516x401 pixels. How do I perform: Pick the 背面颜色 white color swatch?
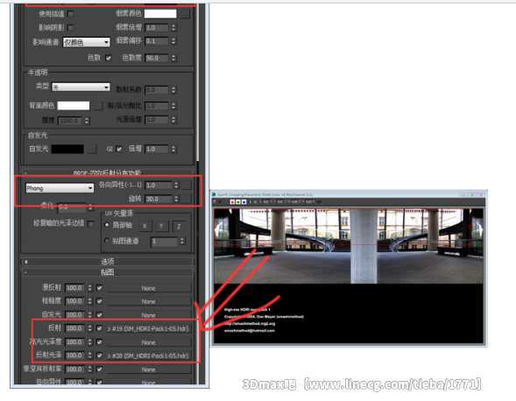pyautogui.click(x=74, y=106)
